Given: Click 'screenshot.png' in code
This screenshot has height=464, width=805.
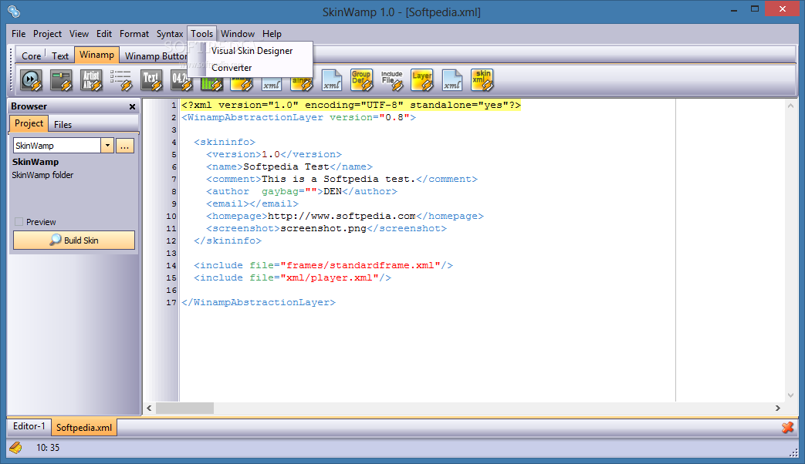Looking at the screenshot, I should [x=323, y=228].
